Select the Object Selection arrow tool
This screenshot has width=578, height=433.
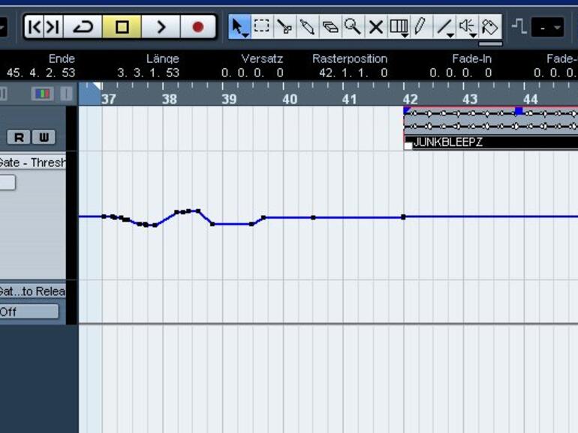(x=239, y=27)
